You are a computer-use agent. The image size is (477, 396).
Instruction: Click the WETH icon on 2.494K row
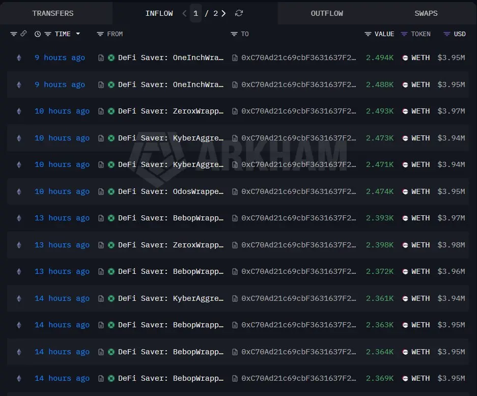pos(405,58)
